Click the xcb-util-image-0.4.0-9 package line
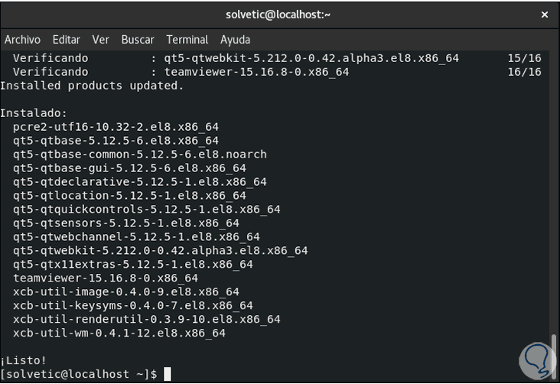Viewport: 560px width, 384px height. tap(126, 291)
